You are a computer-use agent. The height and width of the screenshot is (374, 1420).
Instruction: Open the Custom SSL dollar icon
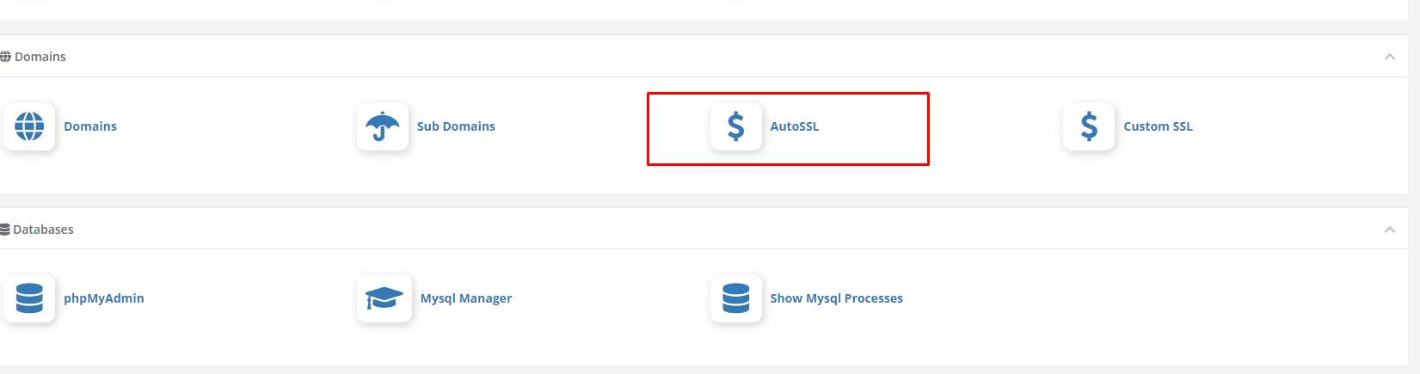pos(1089,126)
